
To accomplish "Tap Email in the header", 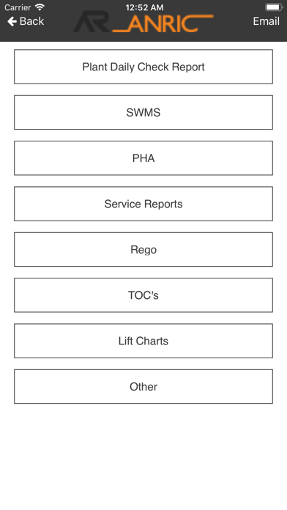I will 266,21.
